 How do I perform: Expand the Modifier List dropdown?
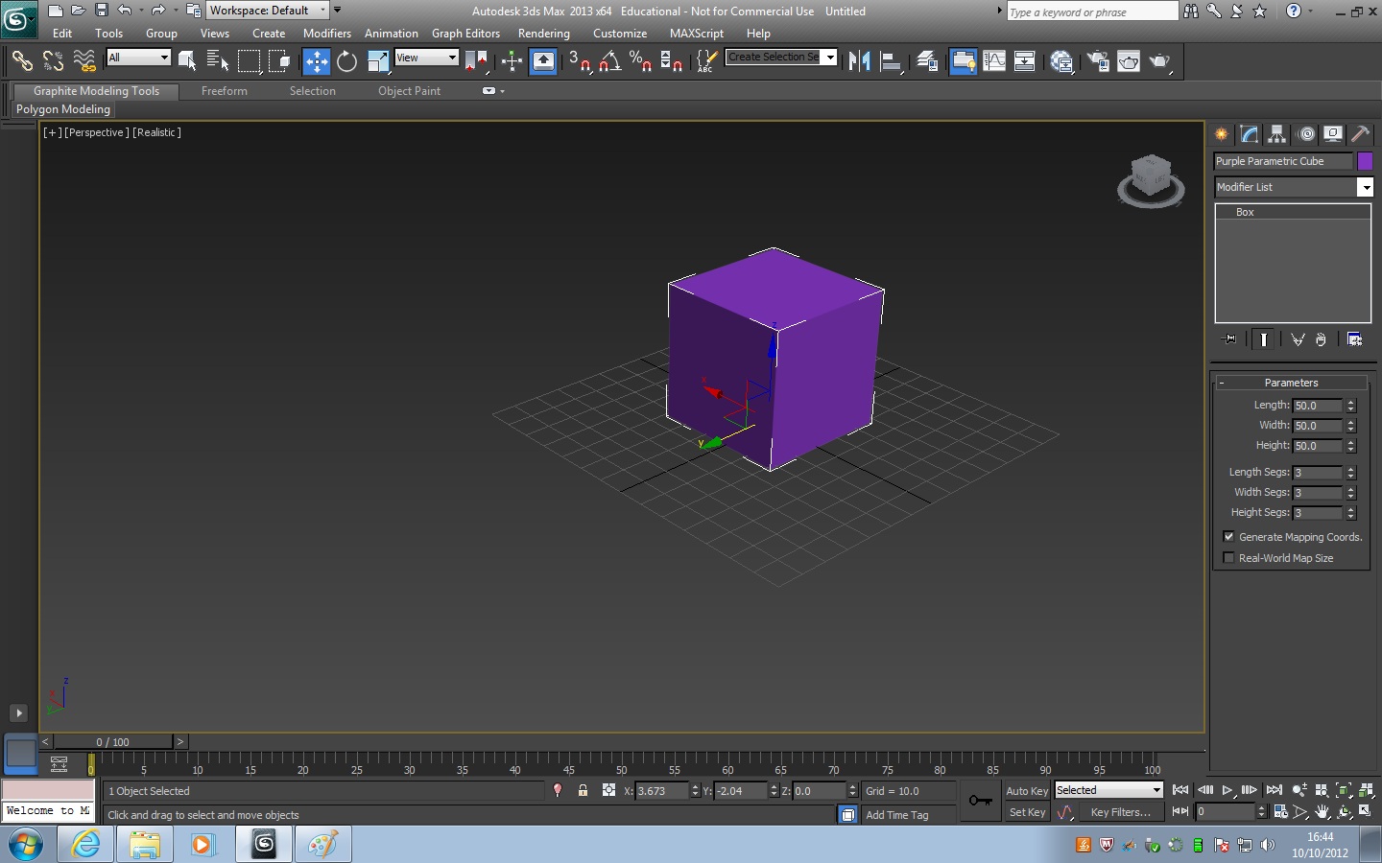1365,188
